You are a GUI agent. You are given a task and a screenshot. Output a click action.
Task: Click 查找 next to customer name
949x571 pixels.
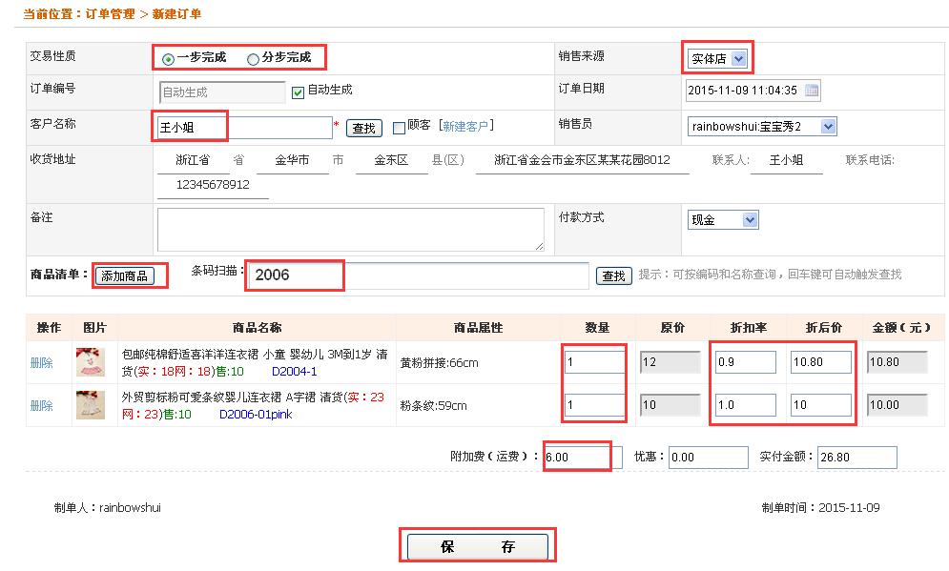click(x=363, y=128)
